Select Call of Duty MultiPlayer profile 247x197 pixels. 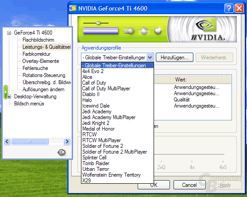click(x=106, y=89)
